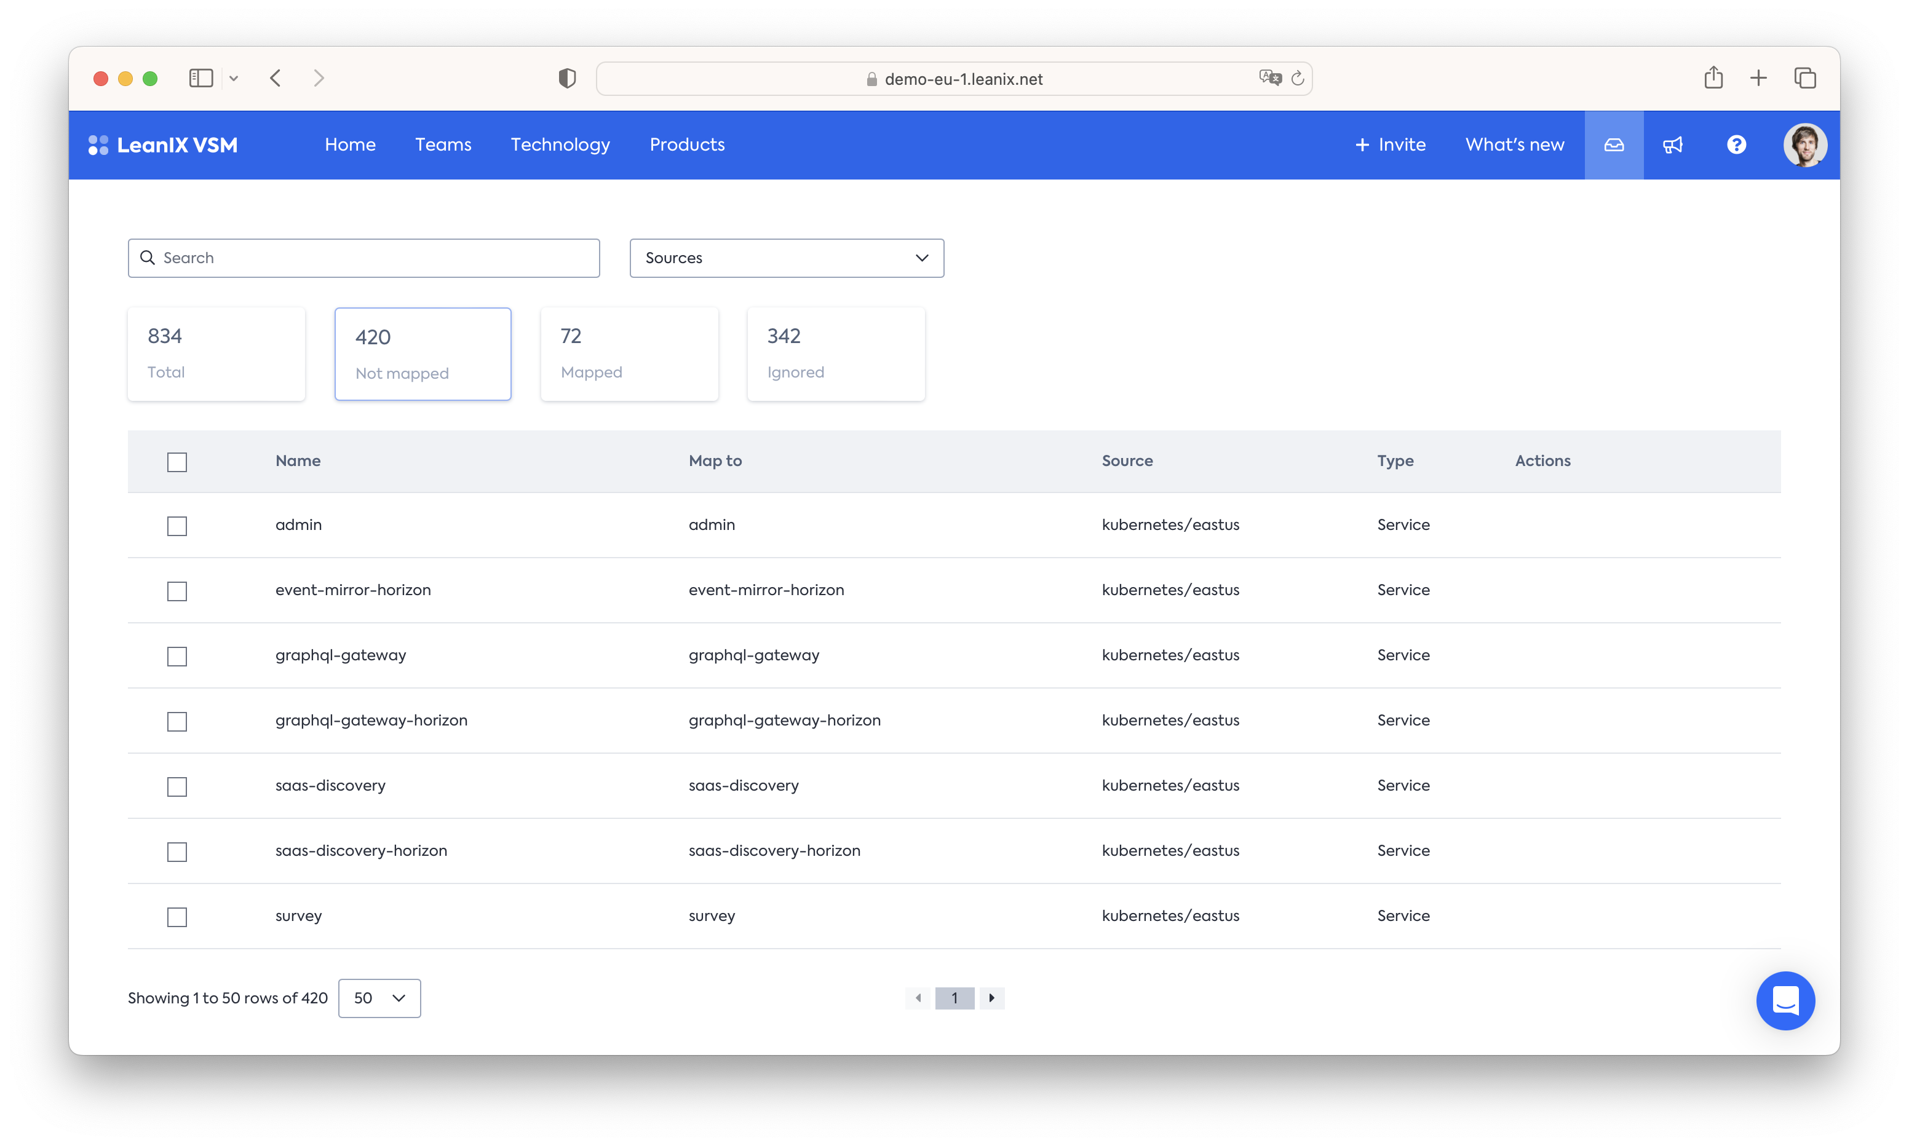Focus the Search input field

(x=363, y=258)
